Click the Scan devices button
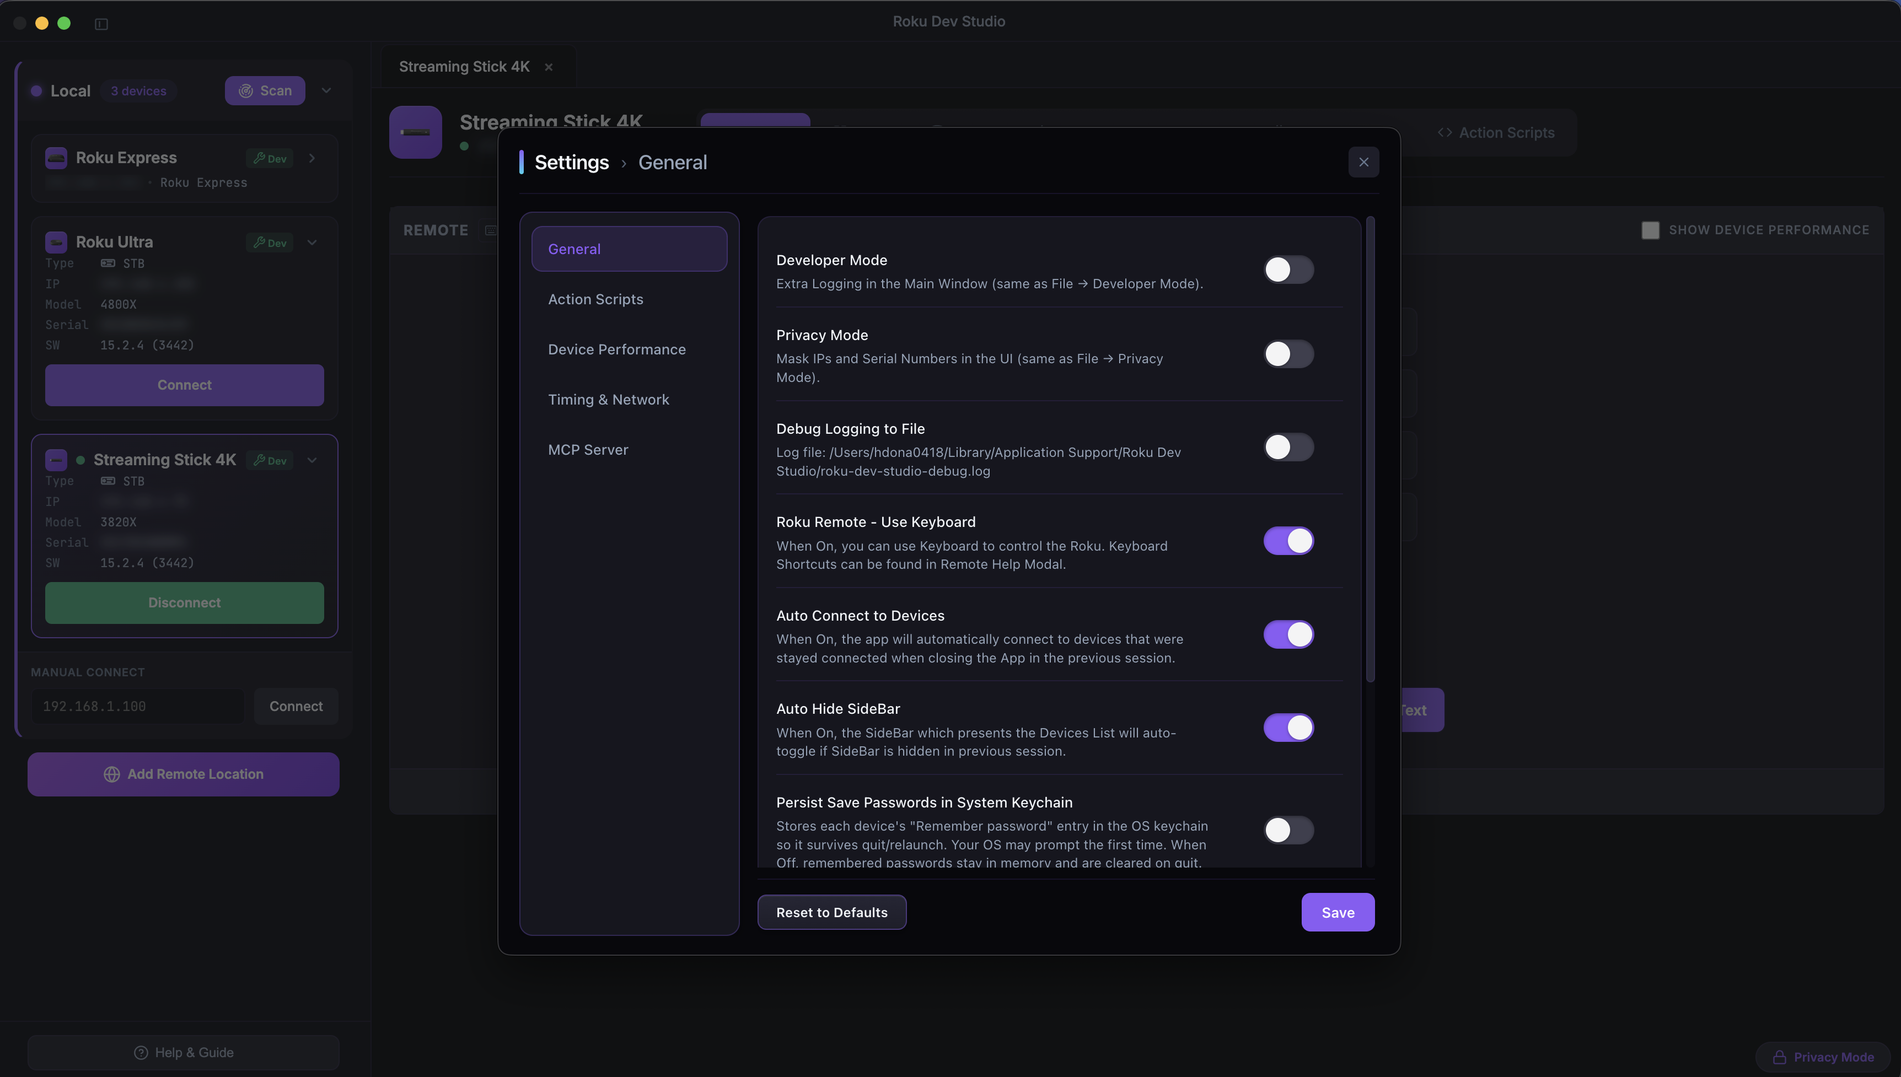The image size is (1901, 1077). pos(265,91)
